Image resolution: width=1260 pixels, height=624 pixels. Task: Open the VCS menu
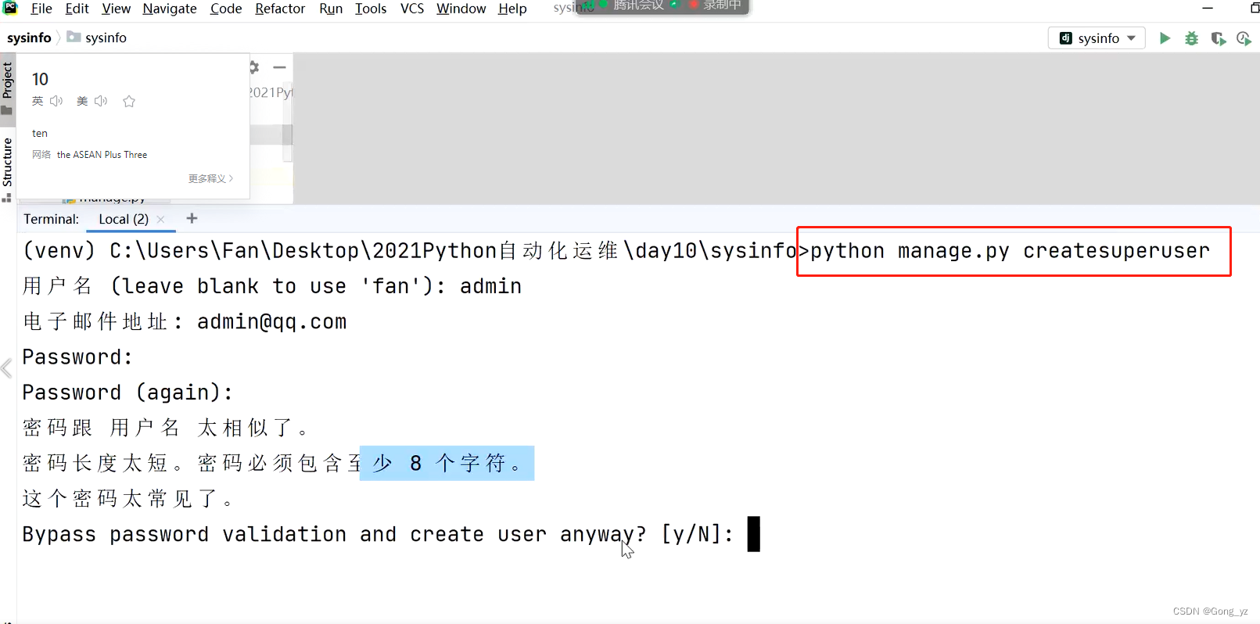point(412,9)
